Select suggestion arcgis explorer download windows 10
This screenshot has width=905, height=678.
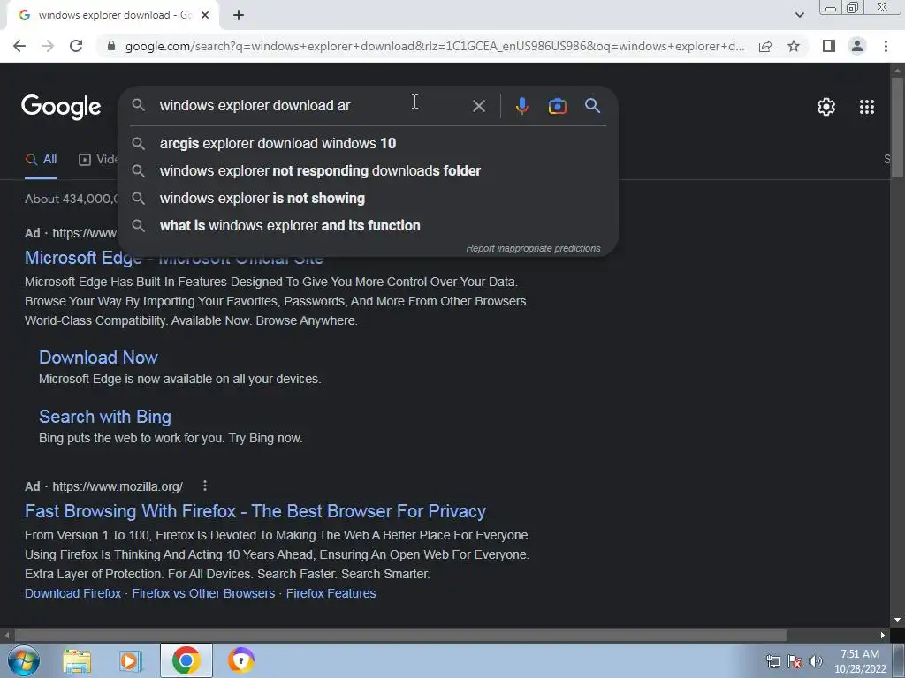coord(369,143)
